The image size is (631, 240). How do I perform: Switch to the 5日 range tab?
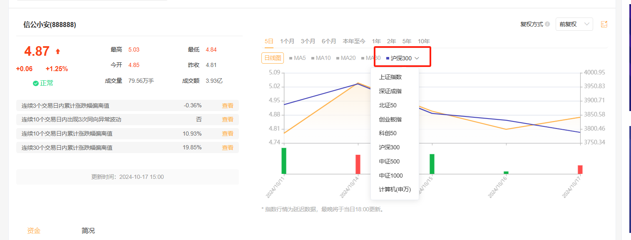point(269,41)
